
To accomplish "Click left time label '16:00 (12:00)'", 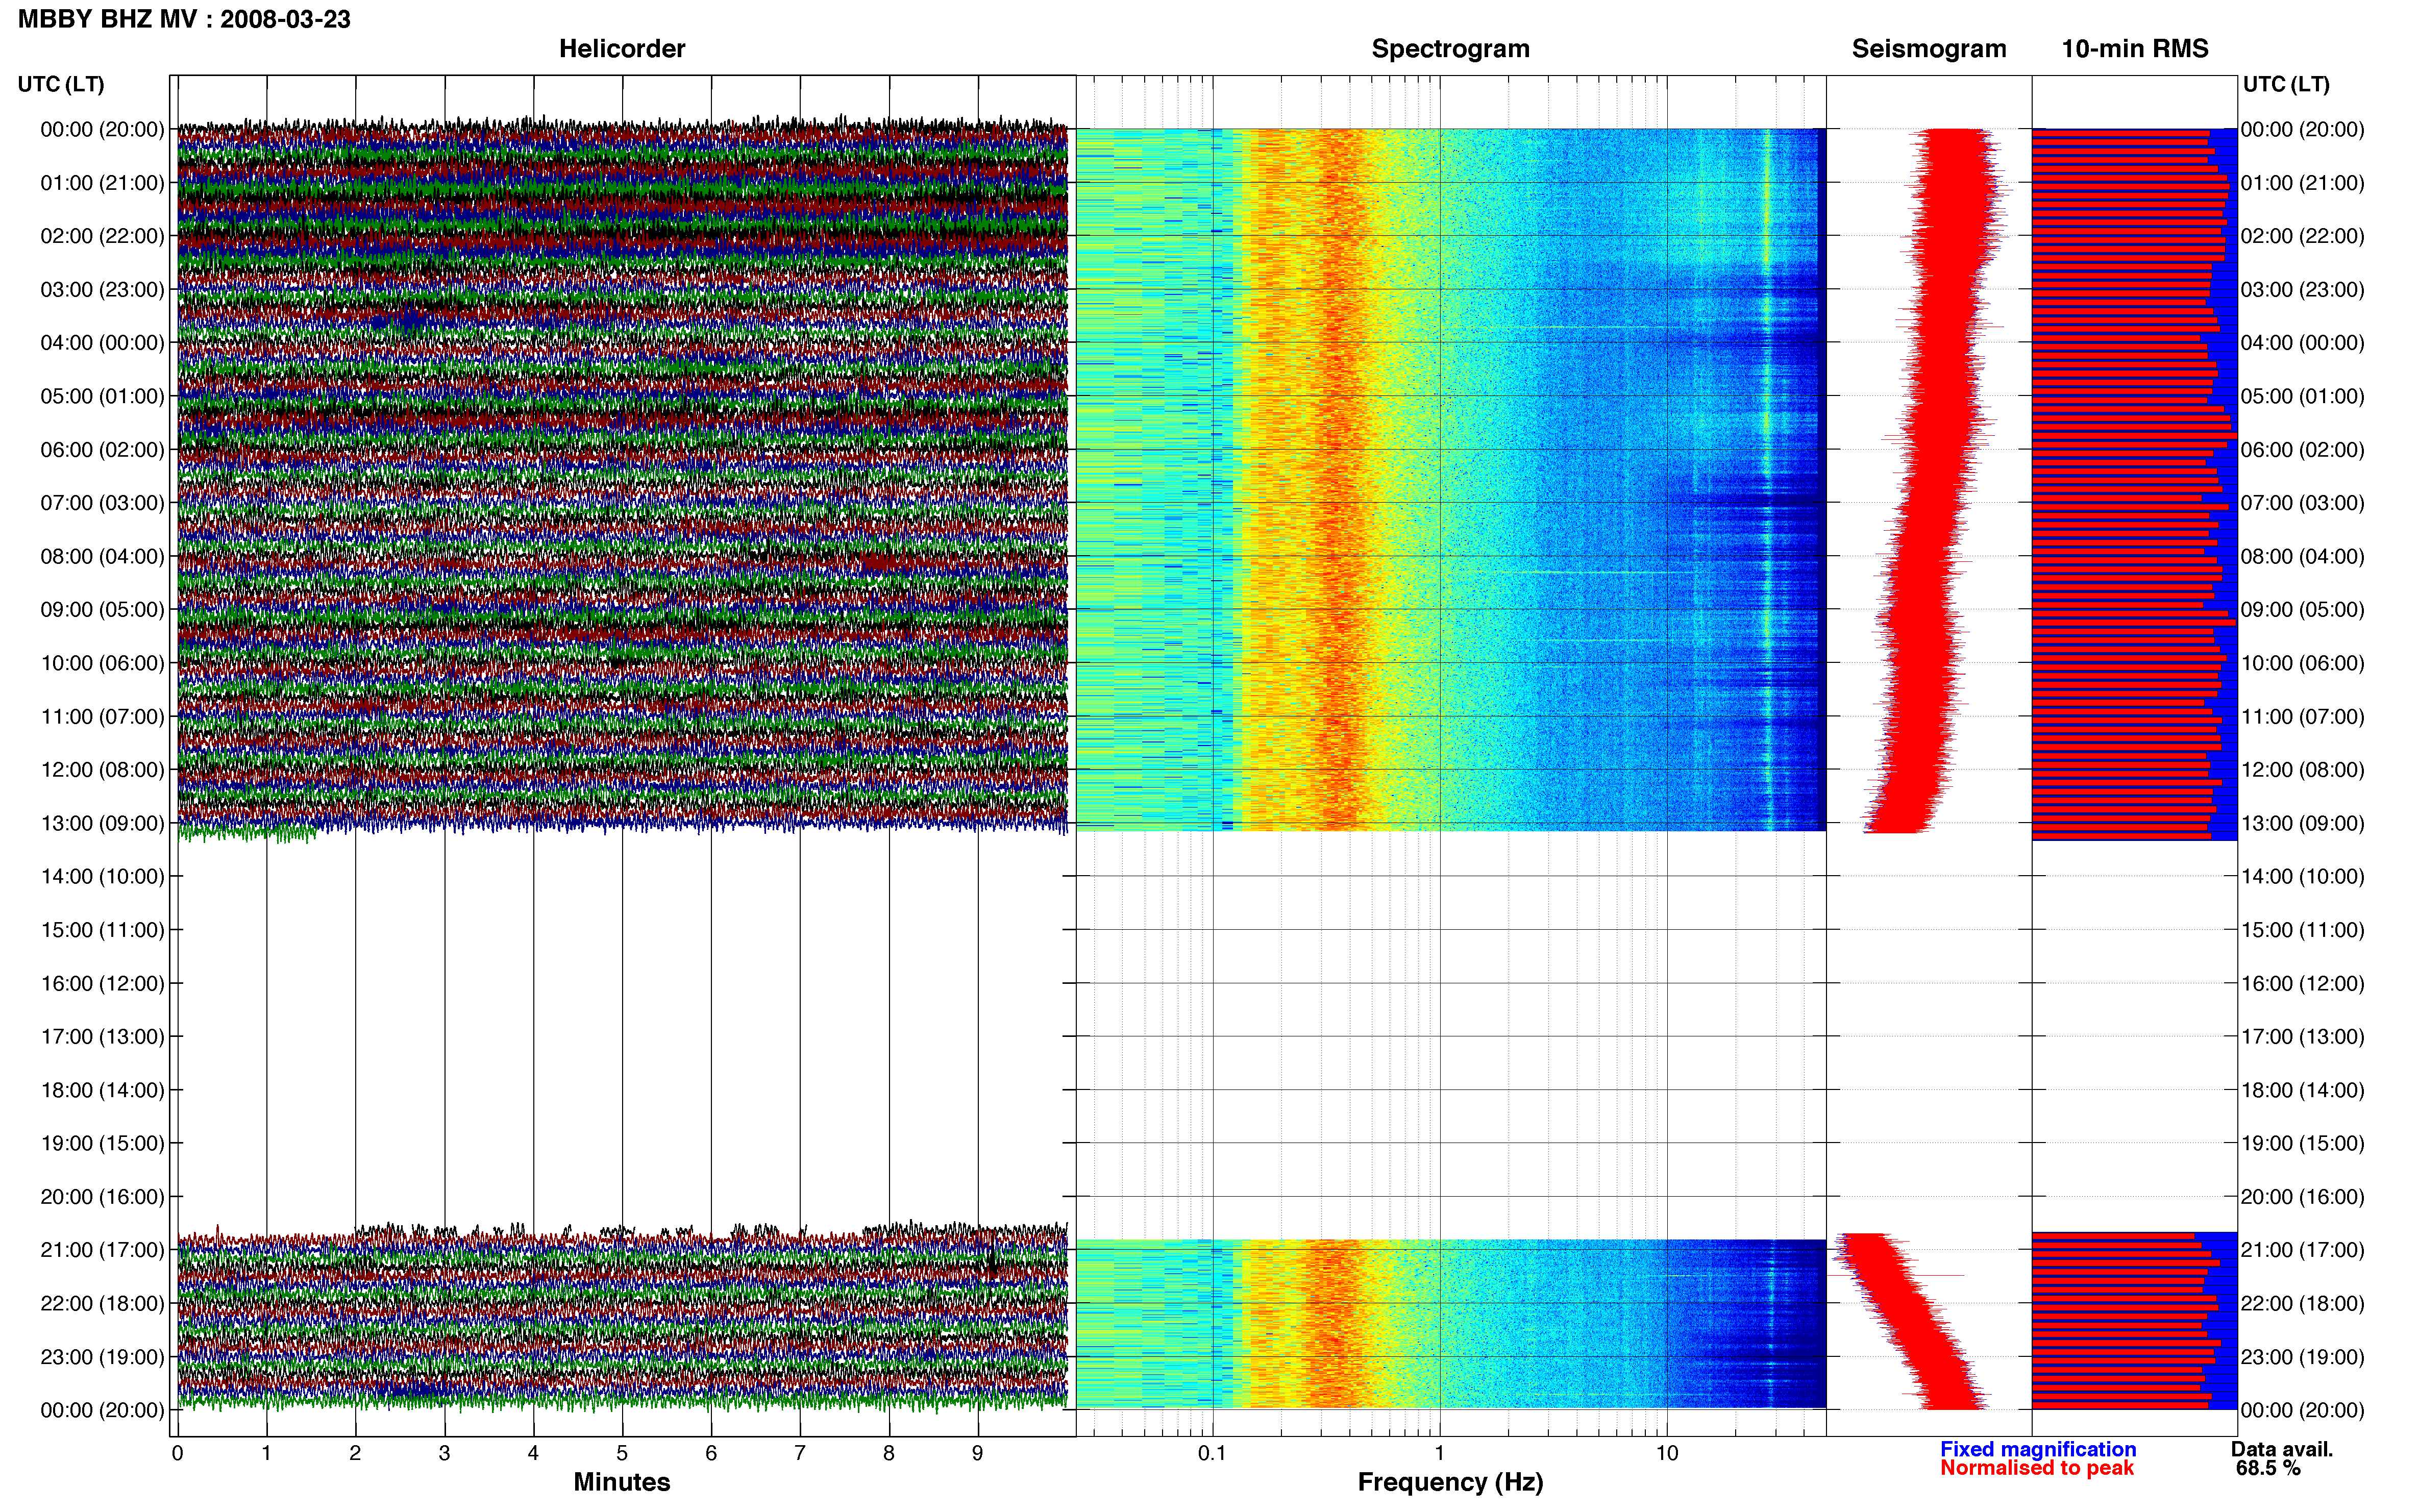I will point(103,983).
